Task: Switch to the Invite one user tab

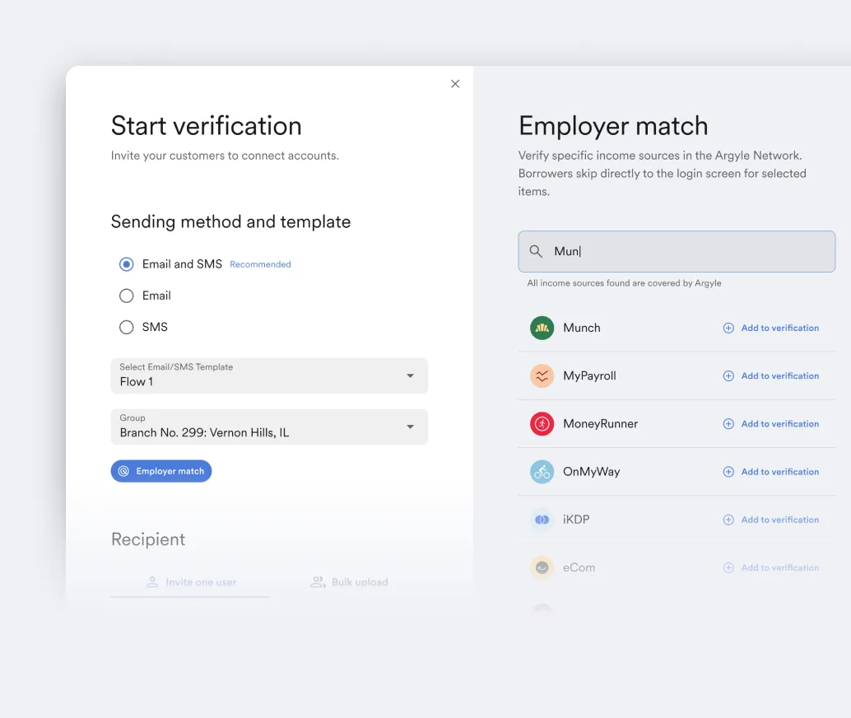Action: [191, 582]
